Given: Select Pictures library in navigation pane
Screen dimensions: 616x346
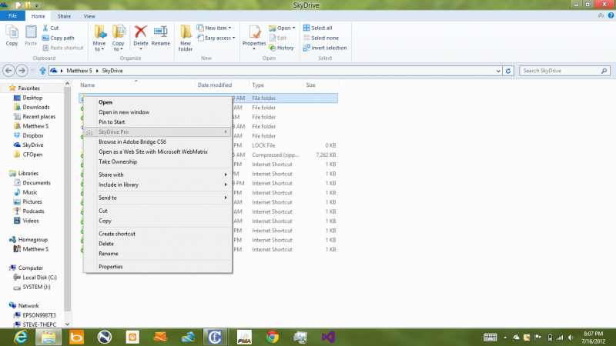Looking at the screenshot, I should [32, 201].
